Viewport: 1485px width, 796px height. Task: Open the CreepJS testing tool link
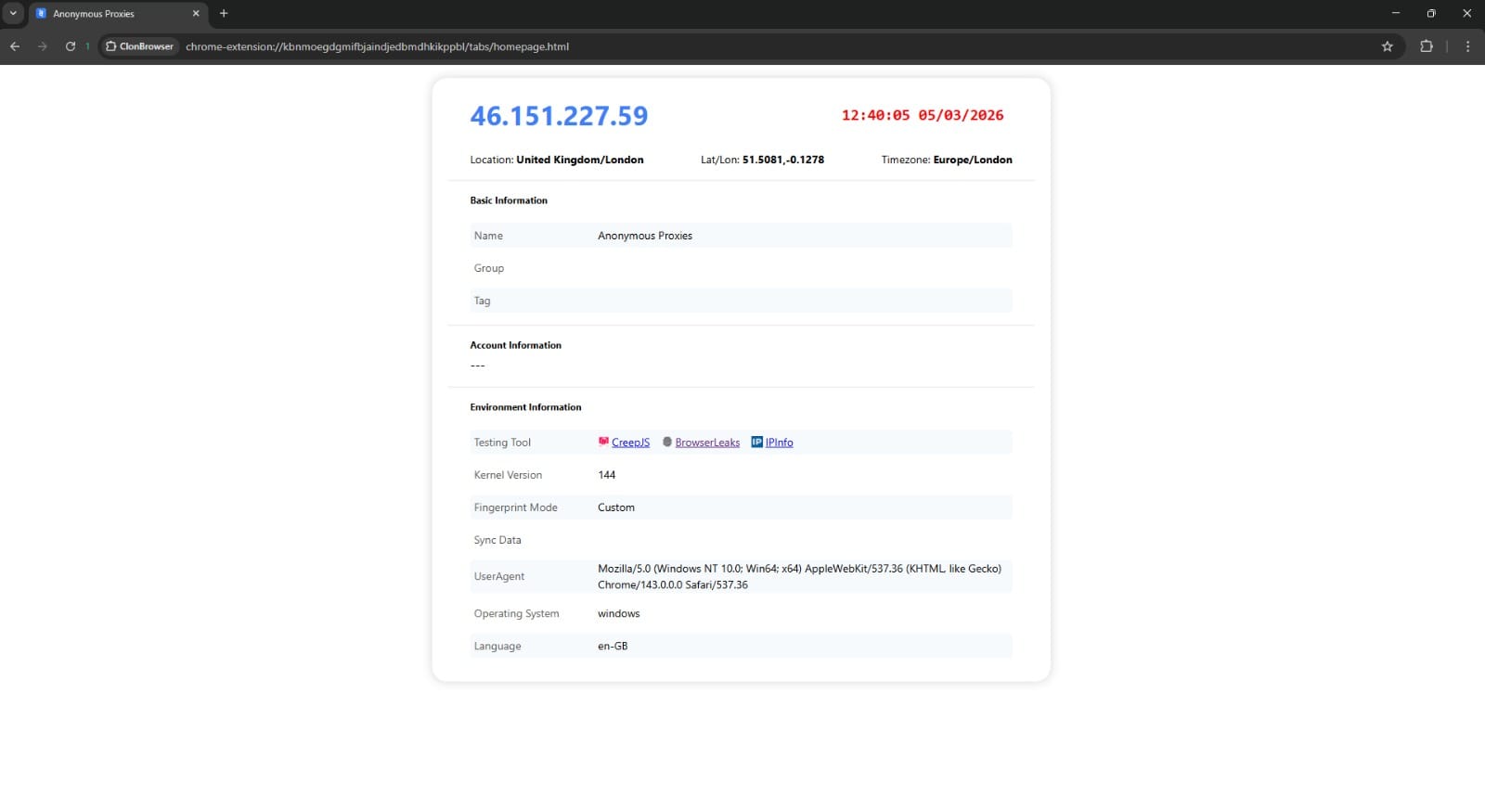pos(630,443)
